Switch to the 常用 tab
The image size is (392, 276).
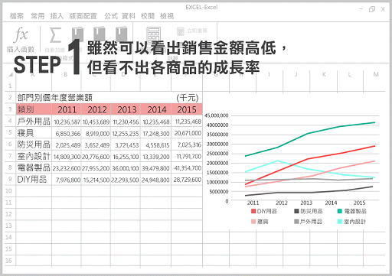tap(38, 16)
